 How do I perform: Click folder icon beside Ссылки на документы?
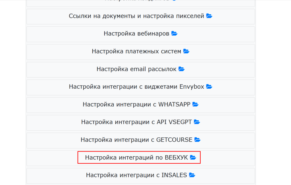(209, 16)
